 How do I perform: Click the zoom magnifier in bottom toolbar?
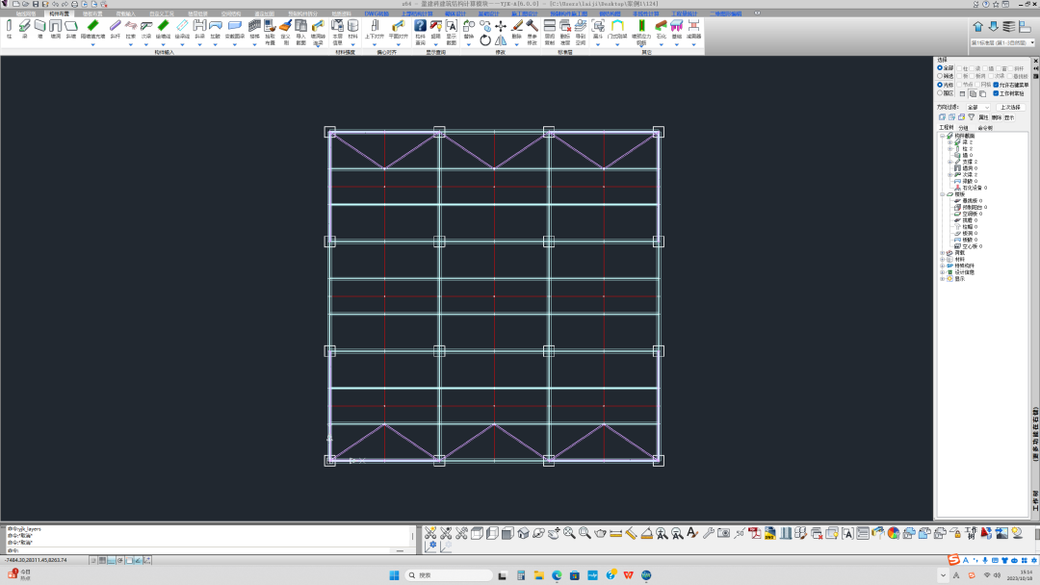pos(585,533)
